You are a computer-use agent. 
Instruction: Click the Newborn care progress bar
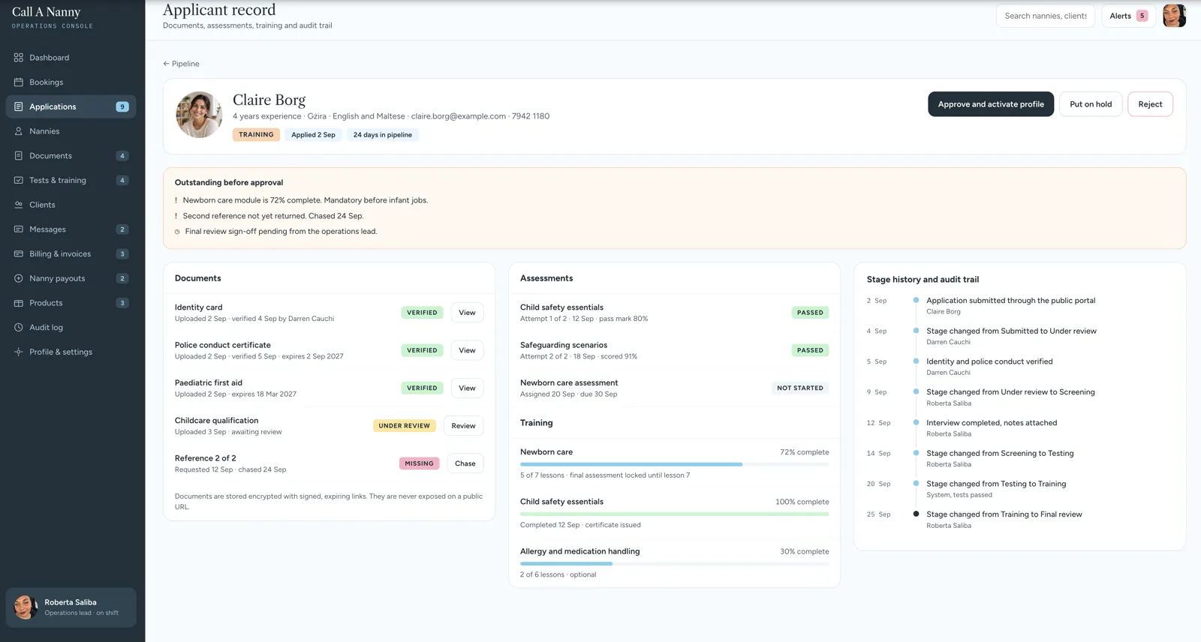674,464
